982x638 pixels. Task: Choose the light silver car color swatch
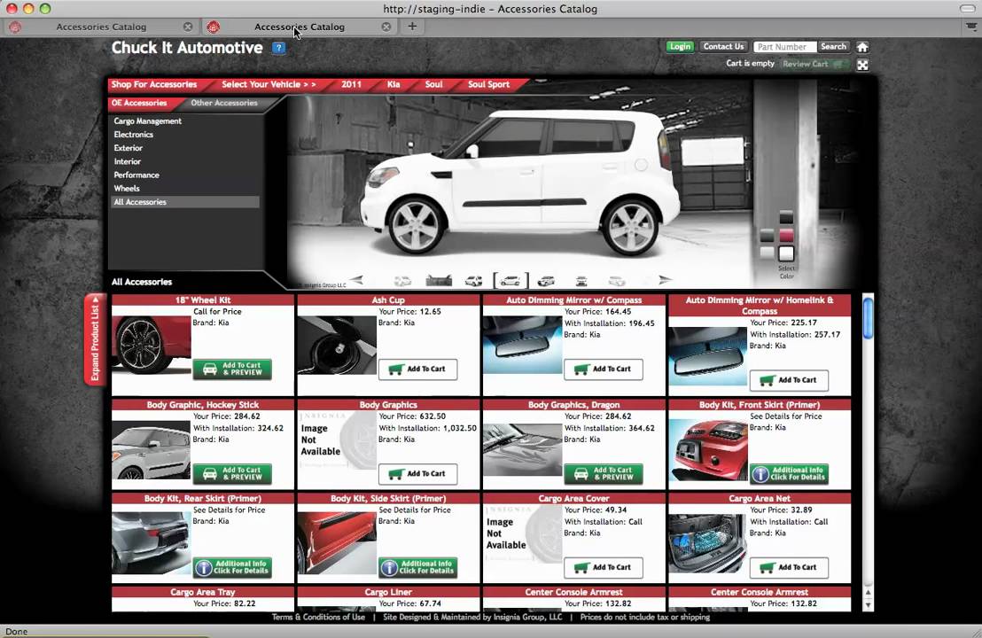[x=768, y=253]
